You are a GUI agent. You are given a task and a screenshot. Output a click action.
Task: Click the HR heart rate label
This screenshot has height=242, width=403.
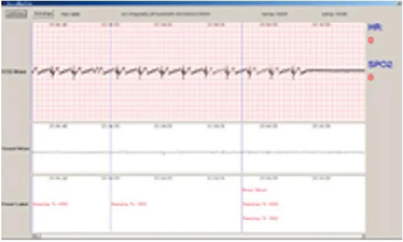coord(374,27)
